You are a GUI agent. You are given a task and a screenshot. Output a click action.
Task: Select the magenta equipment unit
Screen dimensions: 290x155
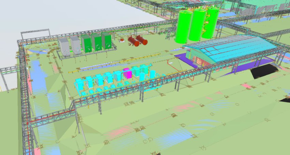127,74
